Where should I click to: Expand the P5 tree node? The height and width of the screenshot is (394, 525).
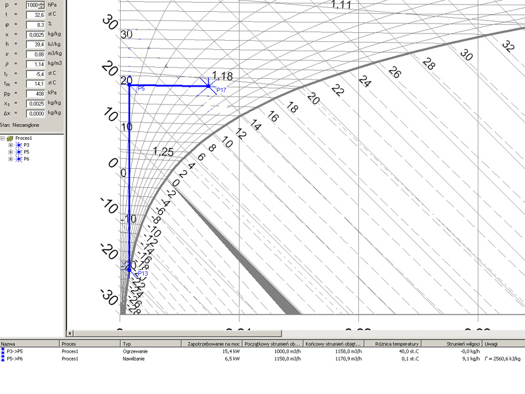pyautogui.click(x=10, y=152)
